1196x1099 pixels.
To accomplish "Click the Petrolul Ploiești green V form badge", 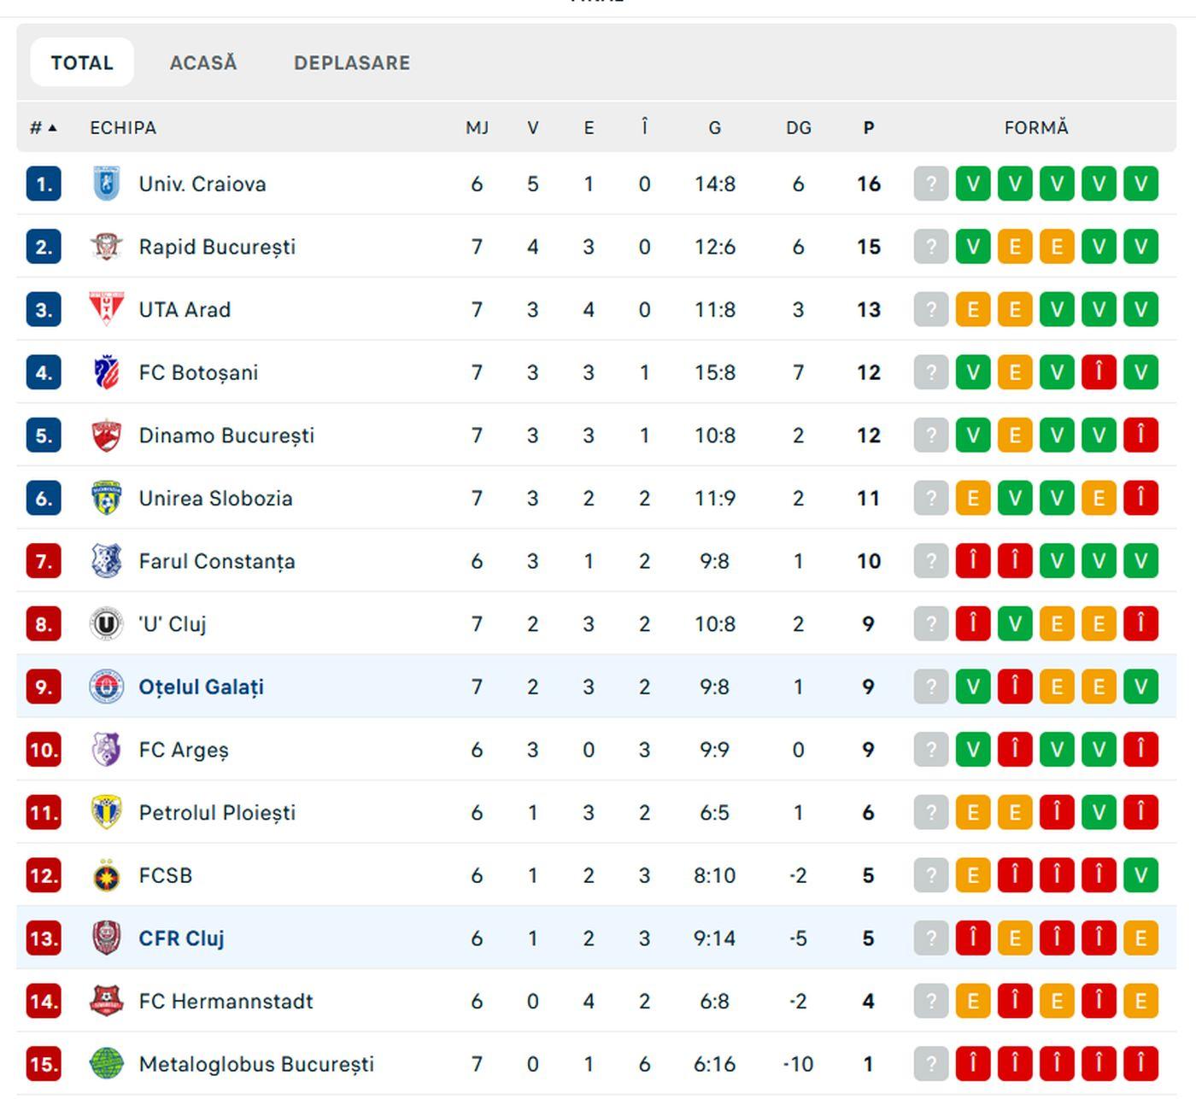I will (1099, 812).
